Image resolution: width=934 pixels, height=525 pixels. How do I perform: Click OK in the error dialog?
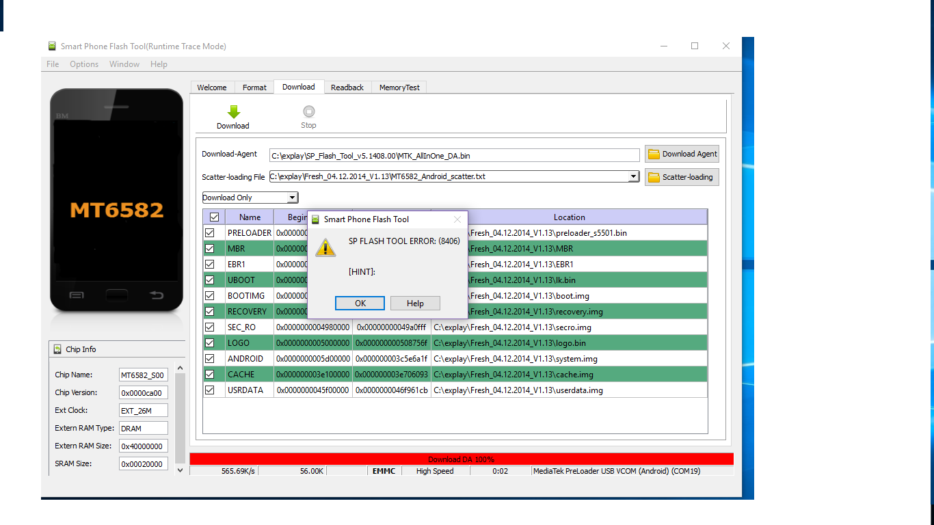[360, 304]
